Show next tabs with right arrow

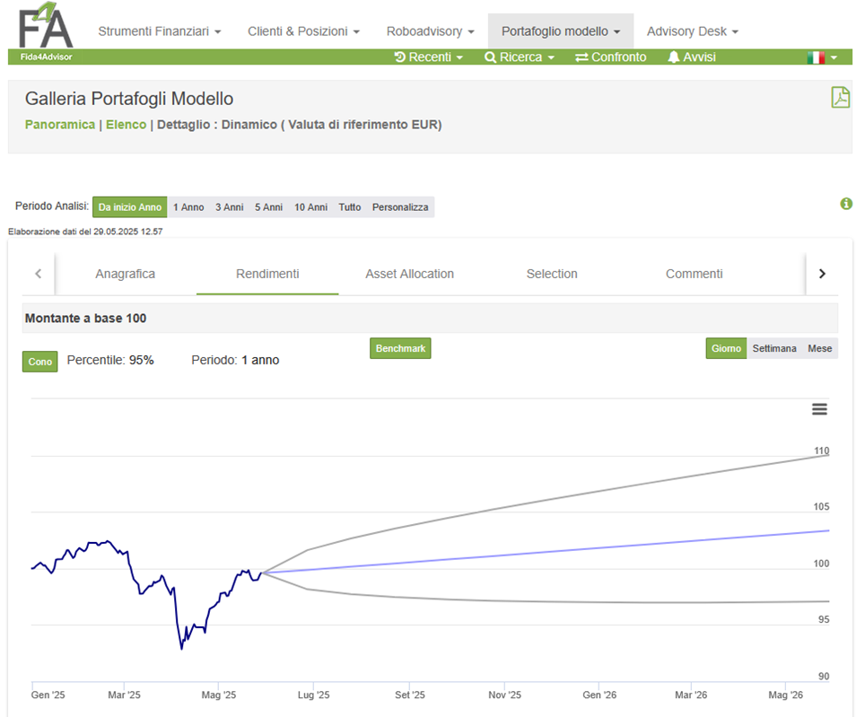[x=822, y=274]
